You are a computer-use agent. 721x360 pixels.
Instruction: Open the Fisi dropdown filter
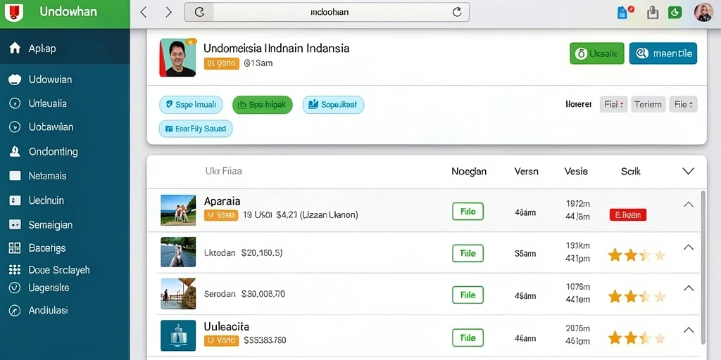[613, 104]
